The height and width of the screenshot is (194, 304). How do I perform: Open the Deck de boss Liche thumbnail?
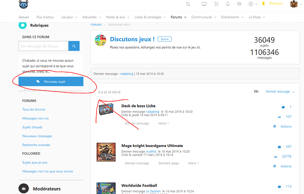(x=106, y=109)
